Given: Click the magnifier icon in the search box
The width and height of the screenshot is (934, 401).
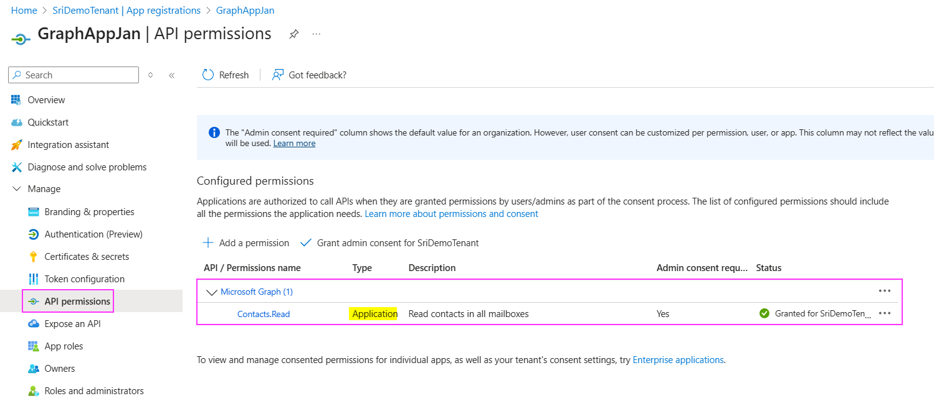Looking at the screenshot, I should [17, 75].
